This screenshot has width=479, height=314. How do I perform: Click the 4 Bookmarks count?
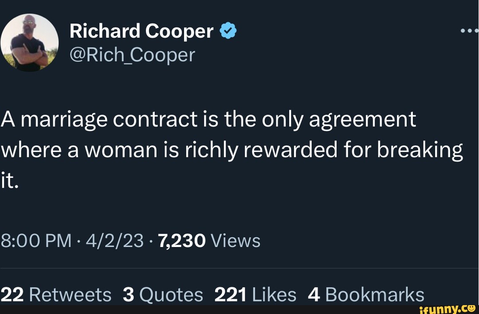(x=366, y=294)
